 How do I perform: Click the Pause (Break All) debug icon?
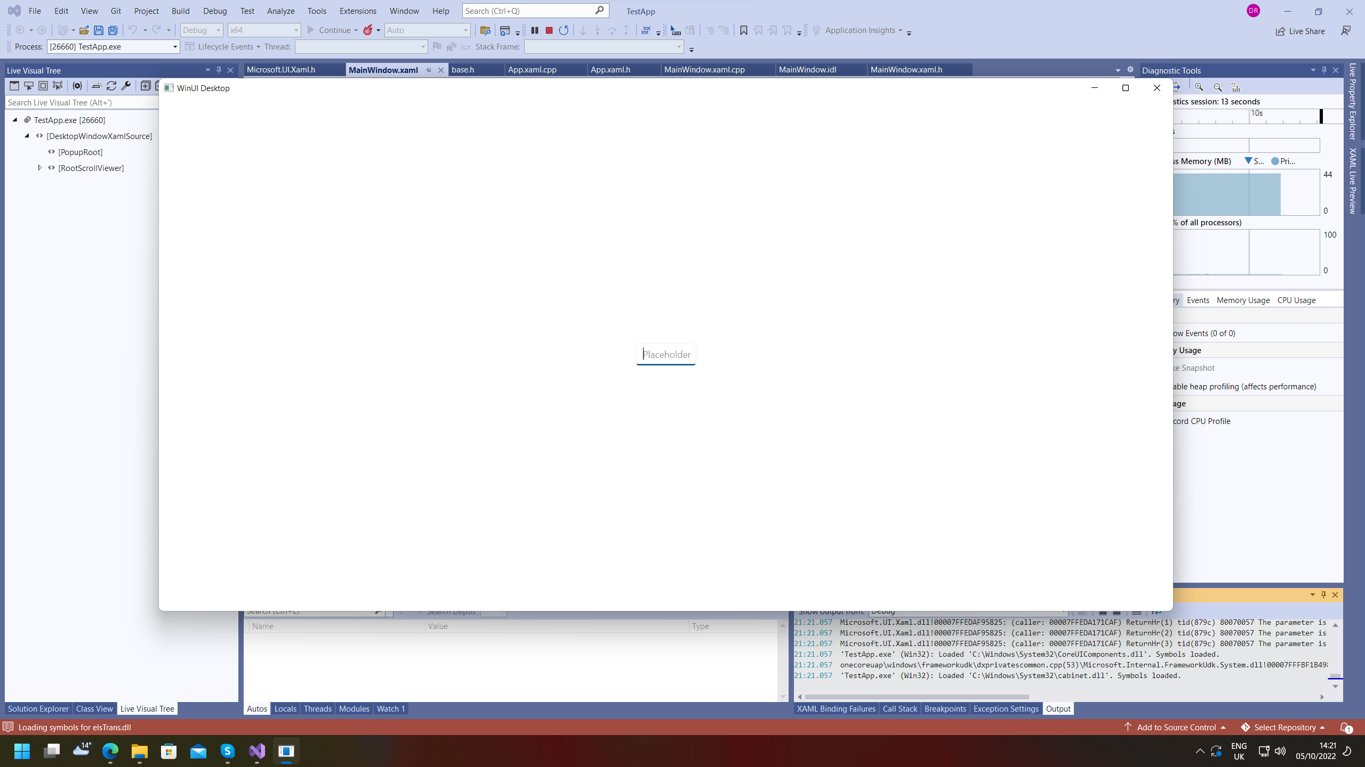coord(535,30)
